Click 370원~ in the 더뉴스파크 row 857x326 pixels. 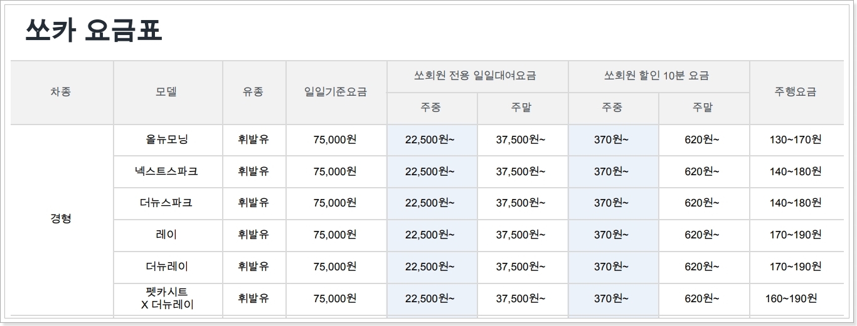point(611,203)
